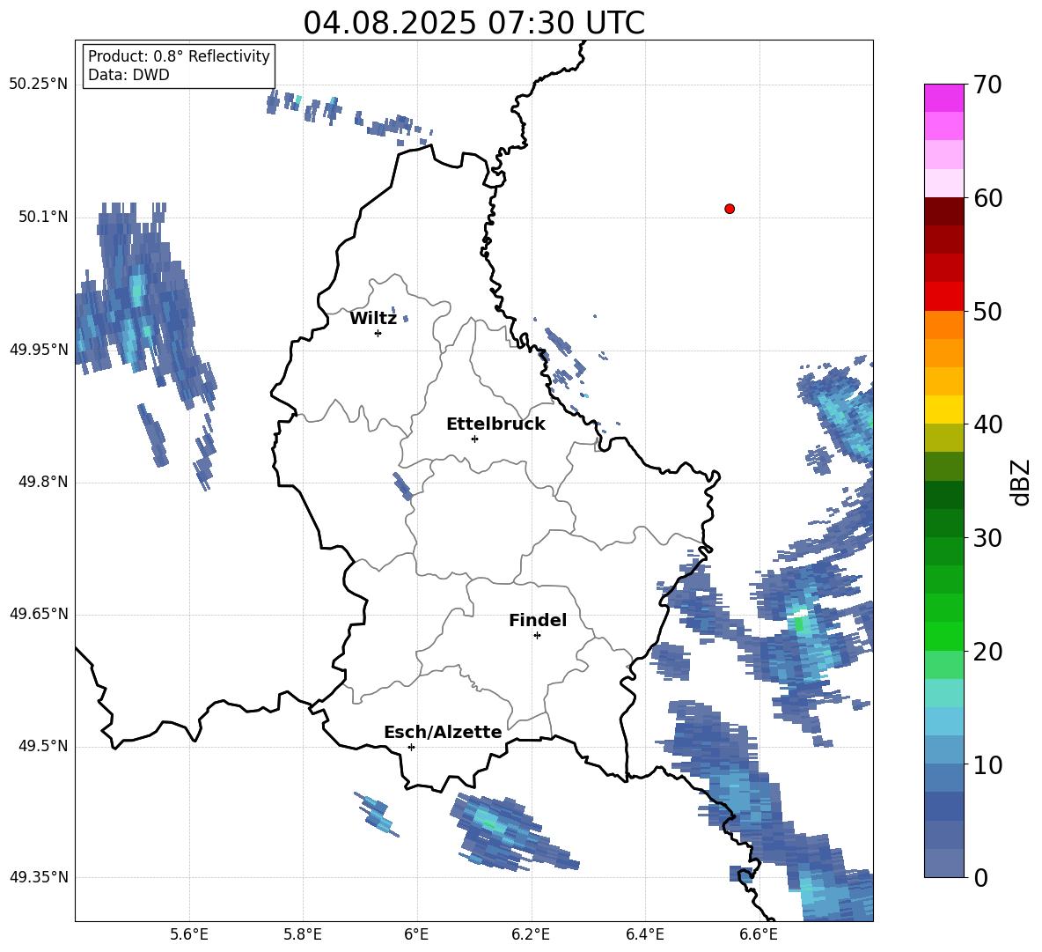Viewport: 1042px width, 952px height.
Task: Click the 6°E longitude label
Action: tap(416, 934)
